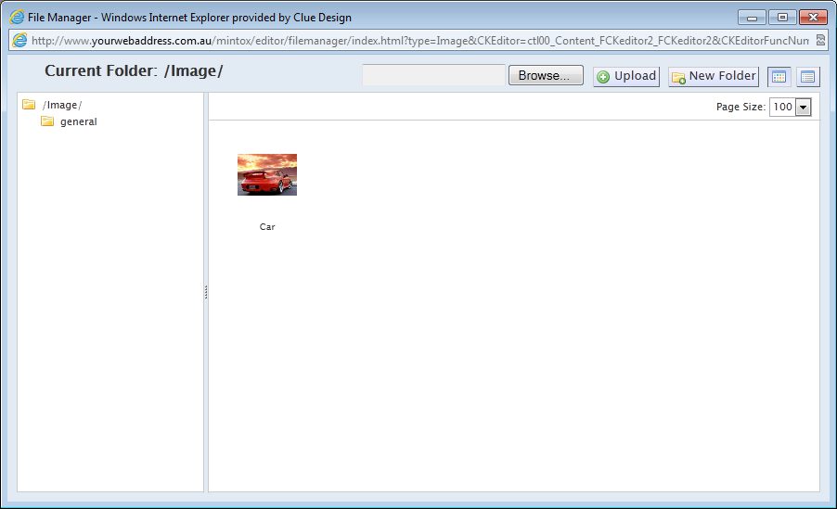Click the general subfolder icon
837x509 pixels.
coord(47,121)
